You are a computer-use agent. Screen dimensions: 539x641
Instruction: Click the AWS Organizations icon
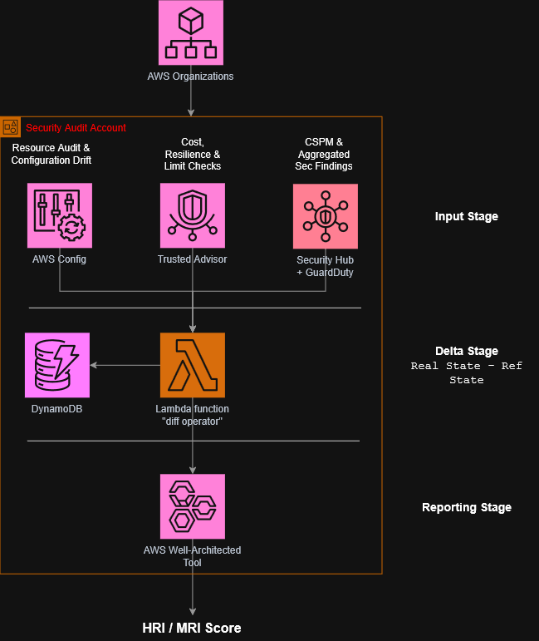[191, 32]
